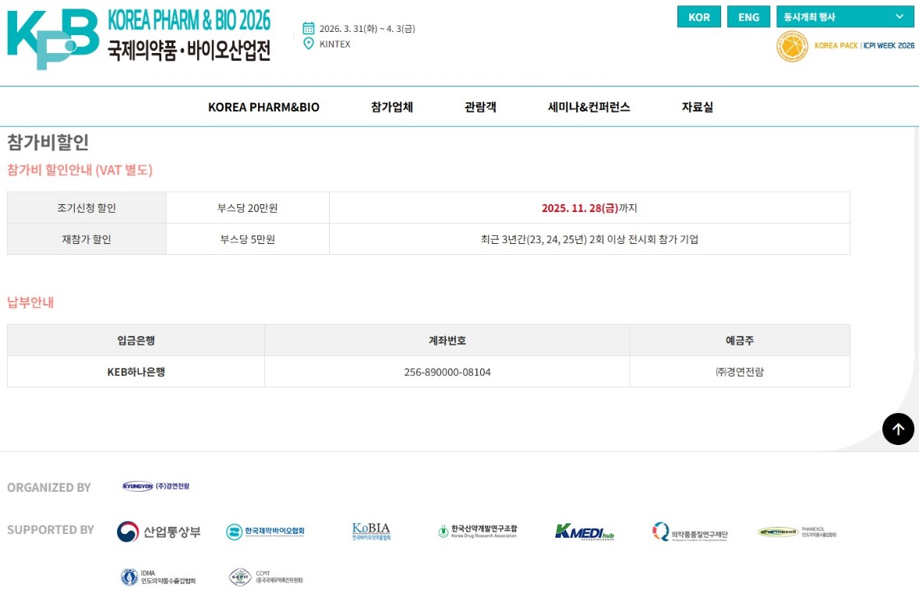Viewport: 919px width, 590px height.
Task: Click the KINTEX location pin icon
Action: coord(309,44)
